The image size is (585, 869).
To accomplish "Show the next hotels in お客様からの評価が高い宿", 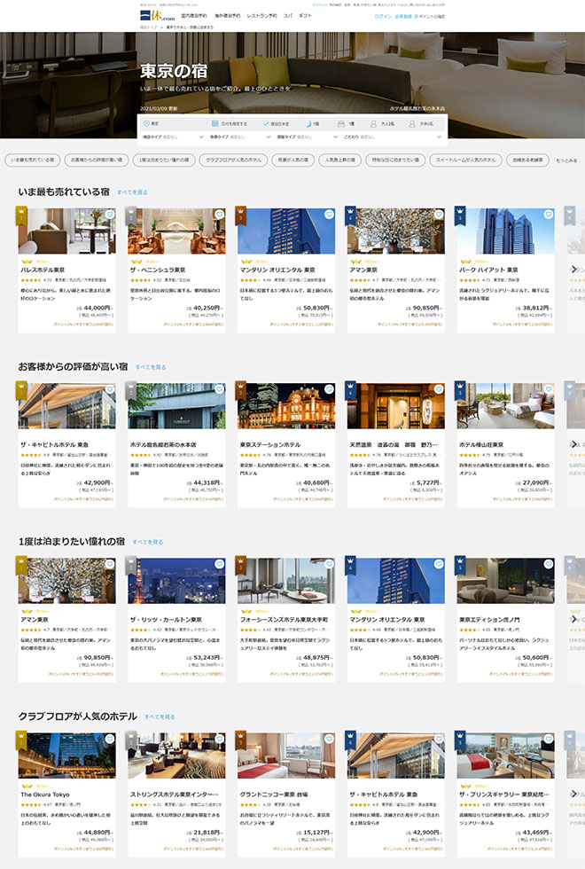I will pyautogui.click(x=574, y=444).
